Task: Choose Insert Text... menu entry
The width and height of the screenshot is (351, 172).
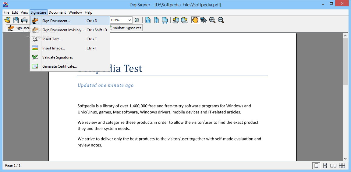Action: click(x=70, y=39)
